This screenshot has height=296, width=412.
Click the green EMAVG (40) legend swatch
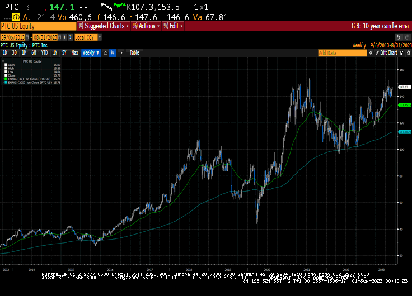pos(6,79)
